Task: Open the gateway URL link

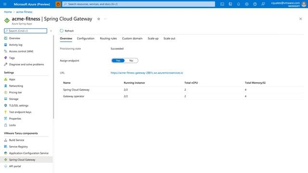Action: tap(147, 73)
